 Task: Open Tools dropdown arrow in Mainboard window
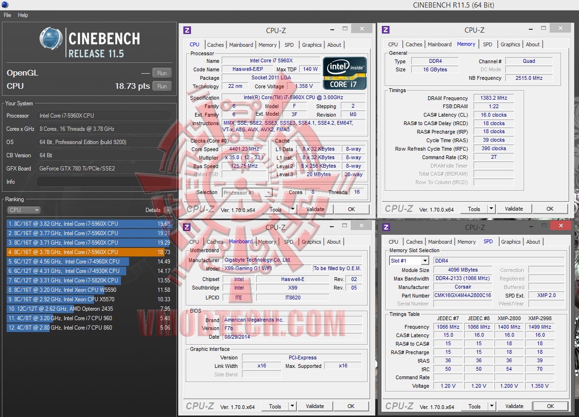coord(292,406)
